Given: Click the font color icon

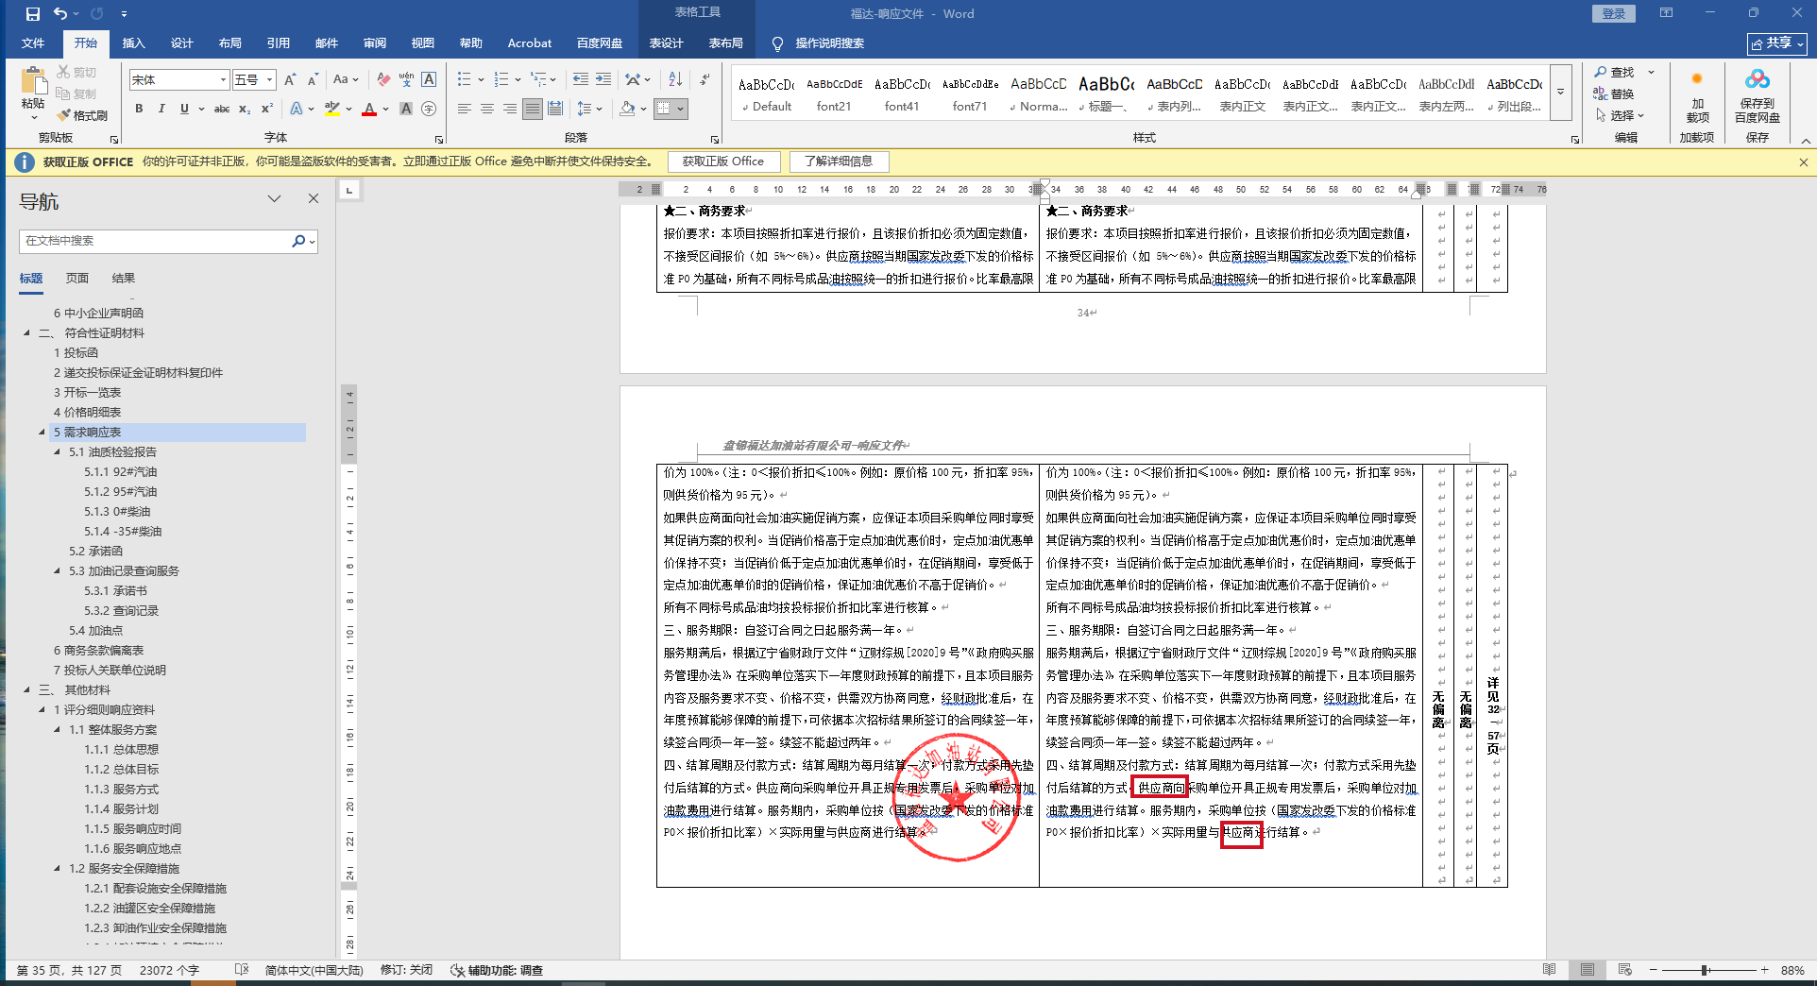Looking at the screenshot, I should 369,109.
